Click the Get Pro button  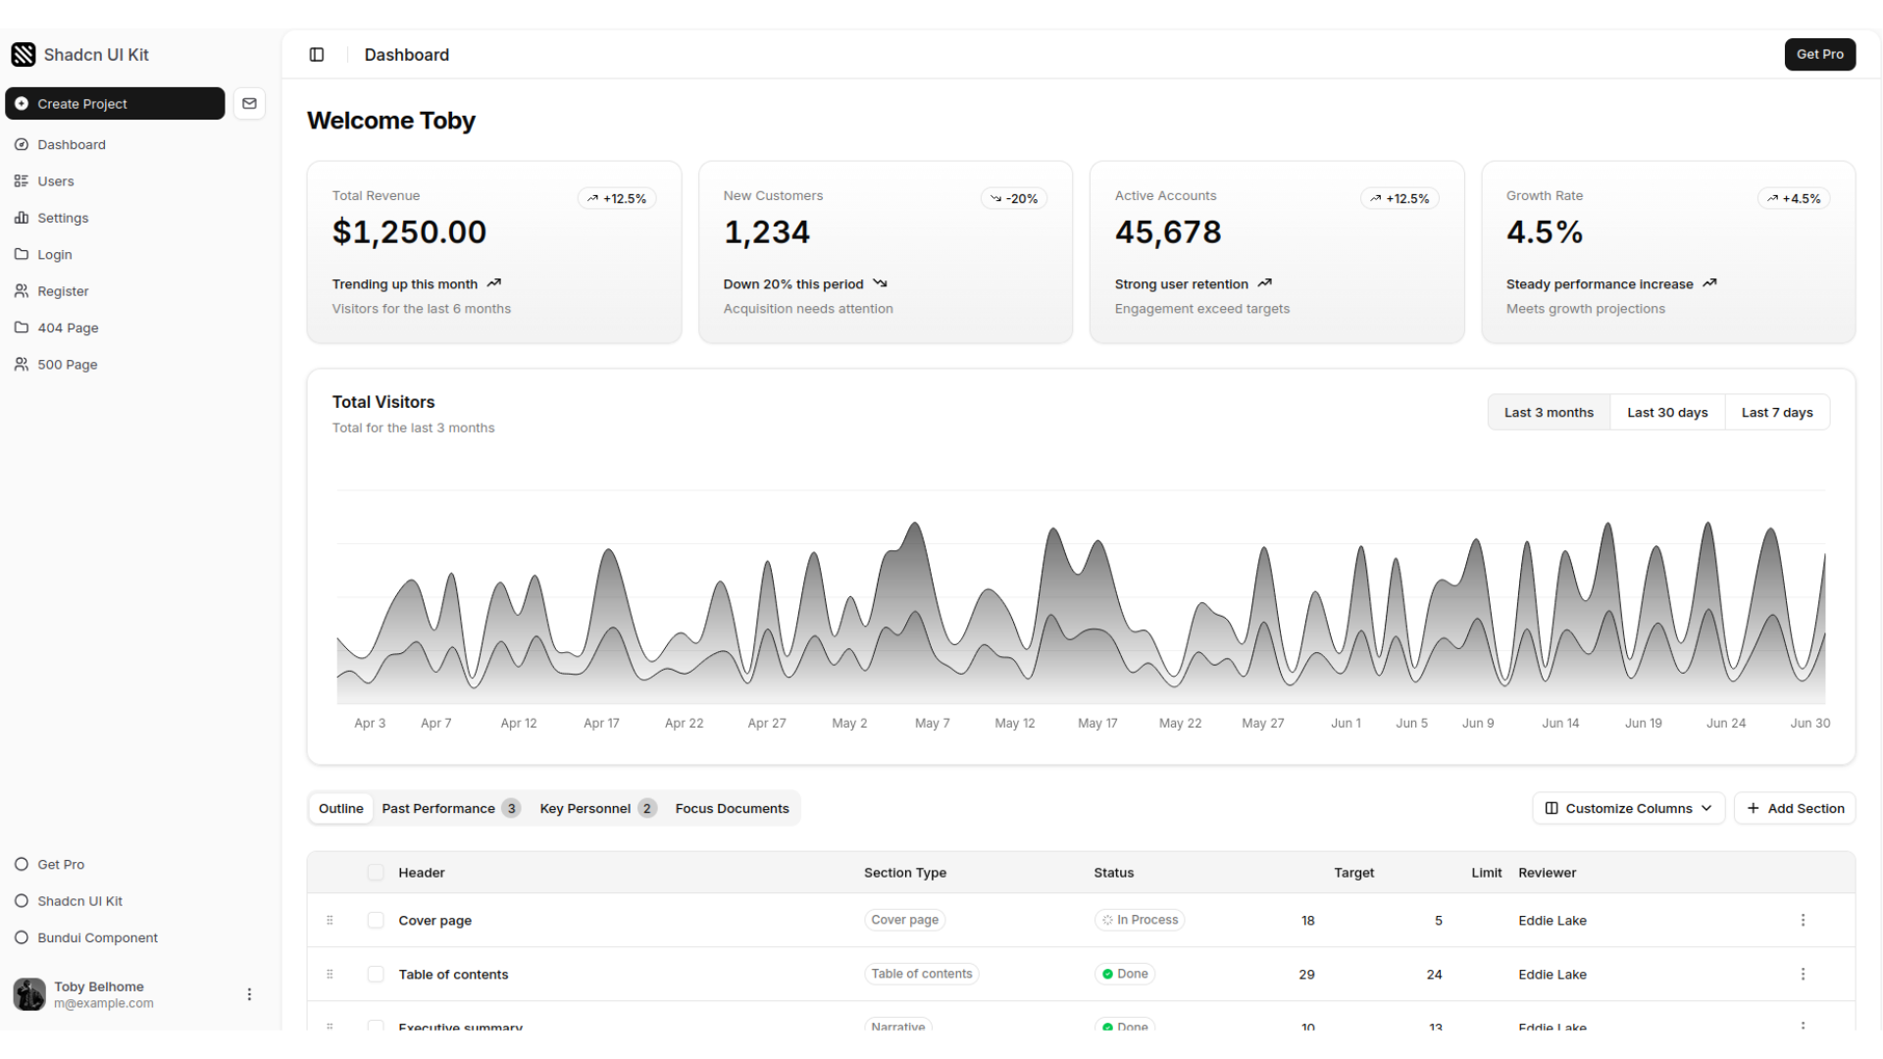click(x=1819, y=55)
